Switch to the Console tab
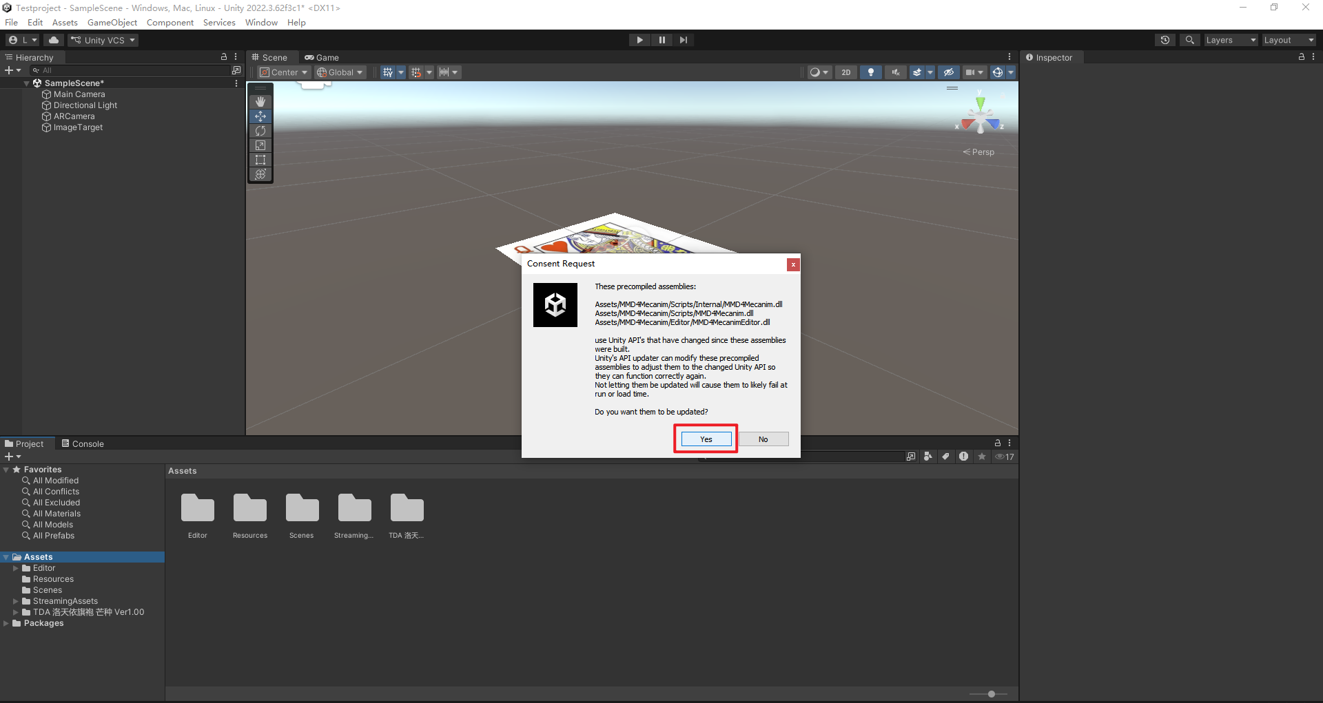Viewport: 1323px width, 703px height. coord(83,444)
